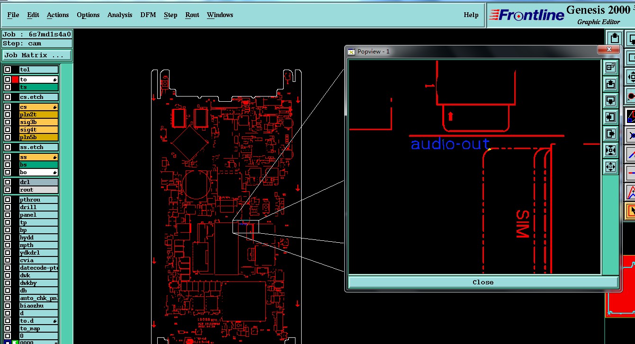Toggle display checkbox for layer pln2t

[8, 115]
